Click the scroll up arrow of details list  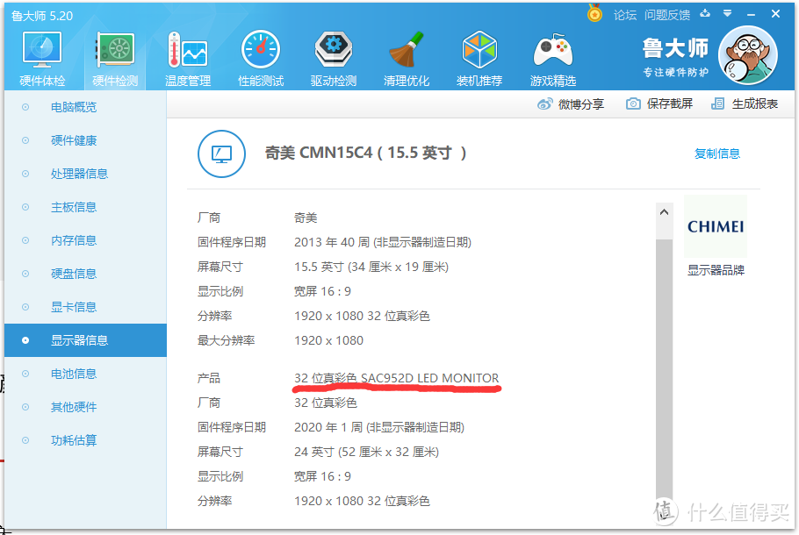pyautogui.click(x=664, y=212)
